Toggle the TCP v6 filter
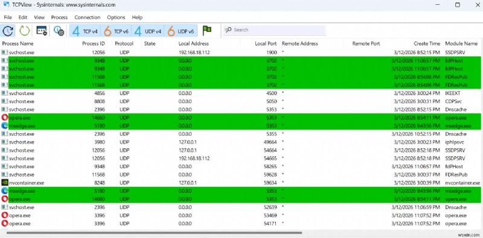The height and width of the screenshot is (238, 483). pyautogui.click(x=116, y=31)
